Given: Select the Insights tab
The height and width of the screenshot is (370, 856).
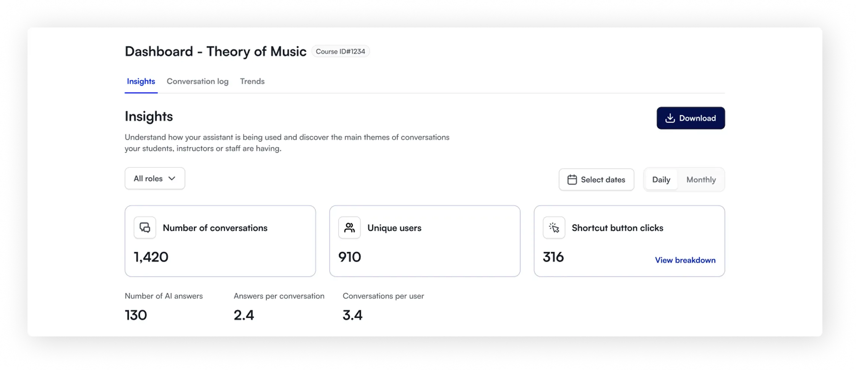Looking at the screenshot, I should tap(141, 81).
